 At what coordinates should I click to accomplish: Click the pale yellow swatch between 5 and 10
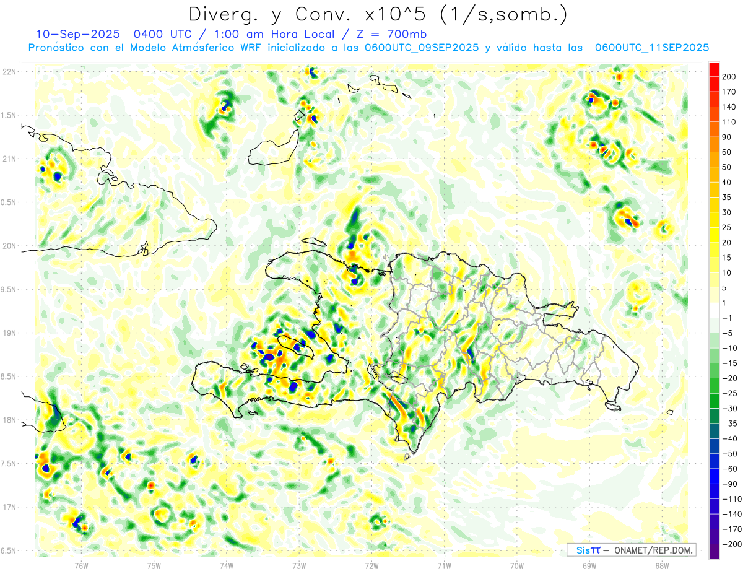(x=715, y=280)
